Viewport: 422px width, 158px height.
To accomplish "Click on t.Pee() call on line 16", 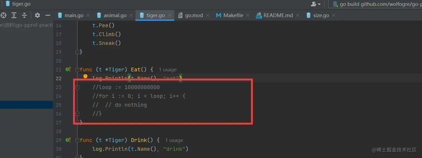I will [x=104, y=25].
